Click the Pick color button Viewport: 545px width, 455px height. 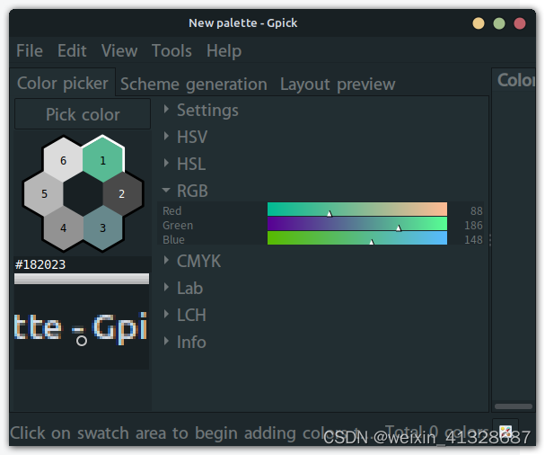[x=83, y=114]
